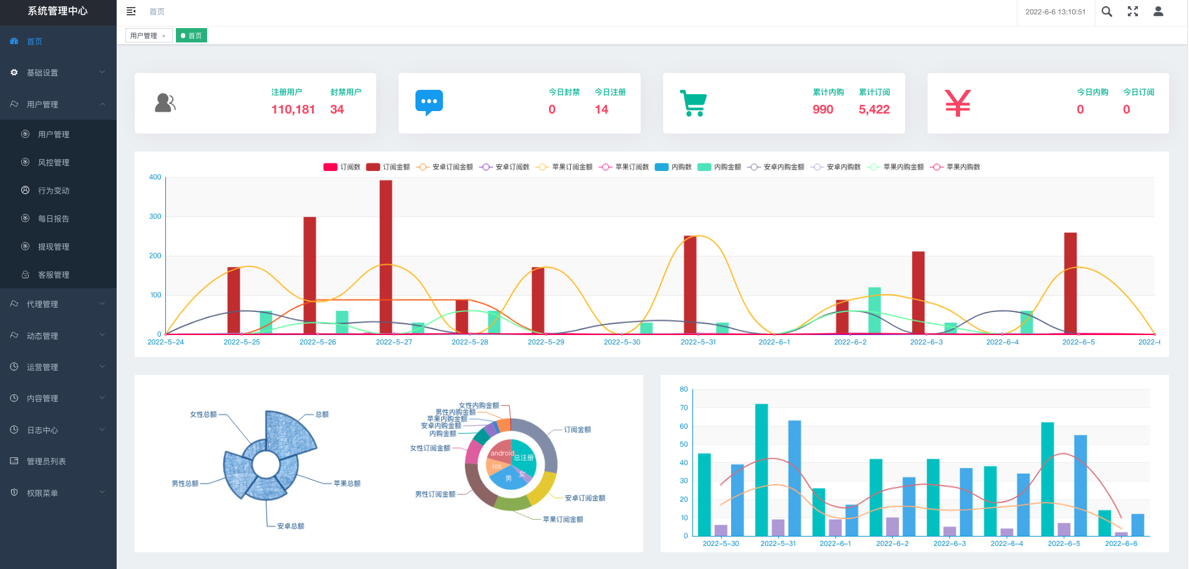Click the green shopping cart icon

(693, 103)
